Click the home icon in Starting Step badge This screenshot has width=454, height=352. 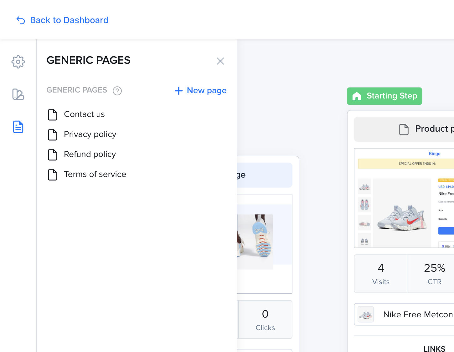click(x=357, y=96)
